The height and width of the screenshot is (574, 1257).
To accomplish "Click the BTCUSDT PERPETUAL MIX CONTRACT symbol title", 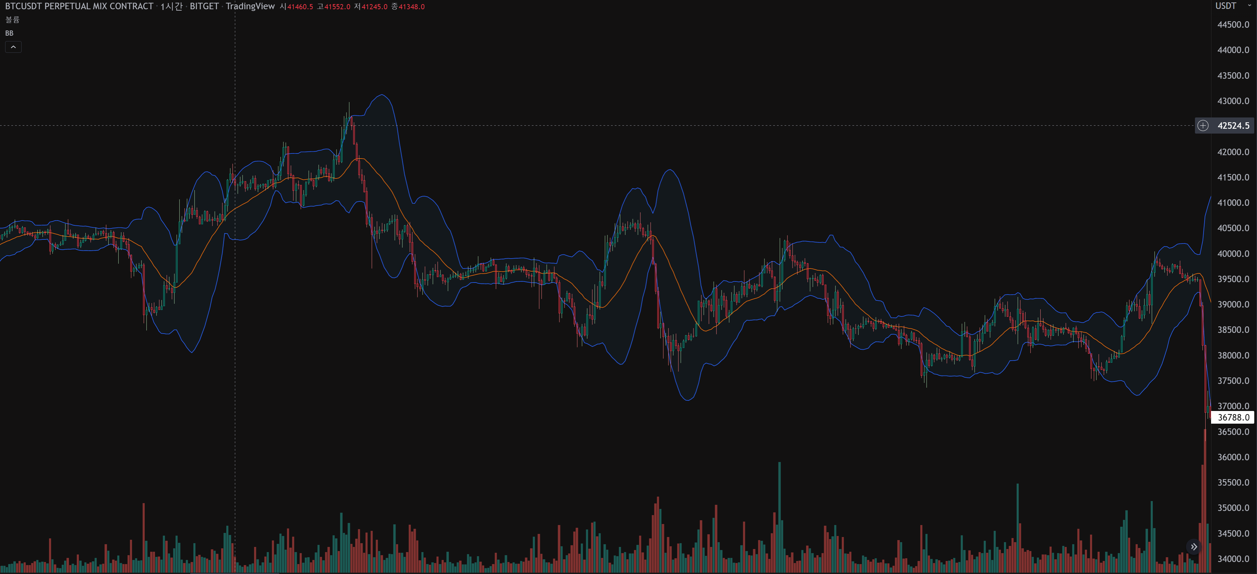I will pyautogui.click(x=79, y=7).
